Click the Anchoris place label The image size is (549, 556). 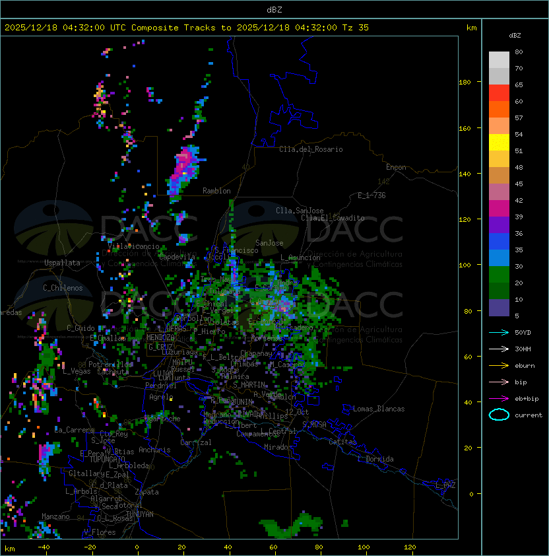pyautogui.click(x=154, y=450)
